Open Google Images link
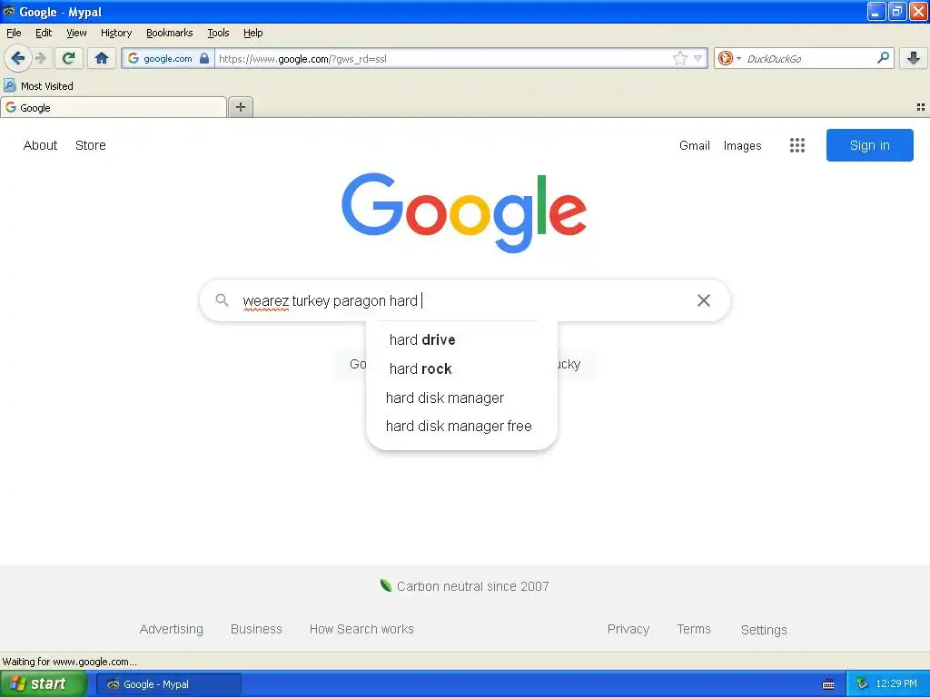930x697 pixels. pos(742,146)
